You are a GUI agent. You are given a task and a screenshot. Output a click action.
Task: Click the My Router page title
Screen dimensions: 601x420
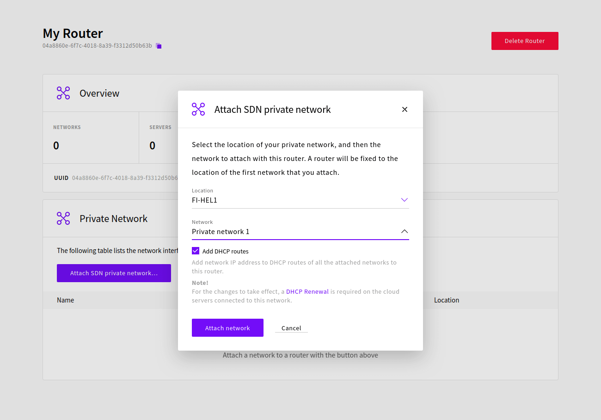(73, 33)
